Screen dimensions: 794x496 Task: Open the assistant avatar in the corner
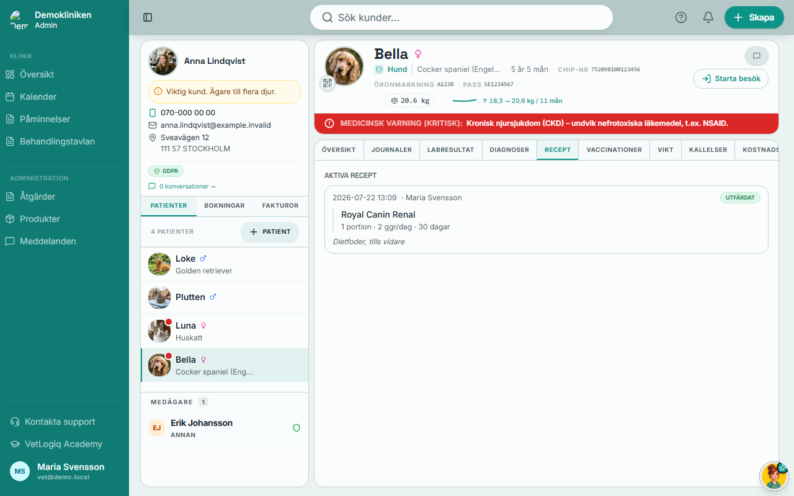pyautogui.click(x=774, y=476)
